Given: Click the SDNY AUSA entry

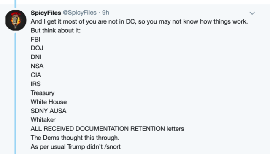Looking at the screenshot, I should [49, 111].
